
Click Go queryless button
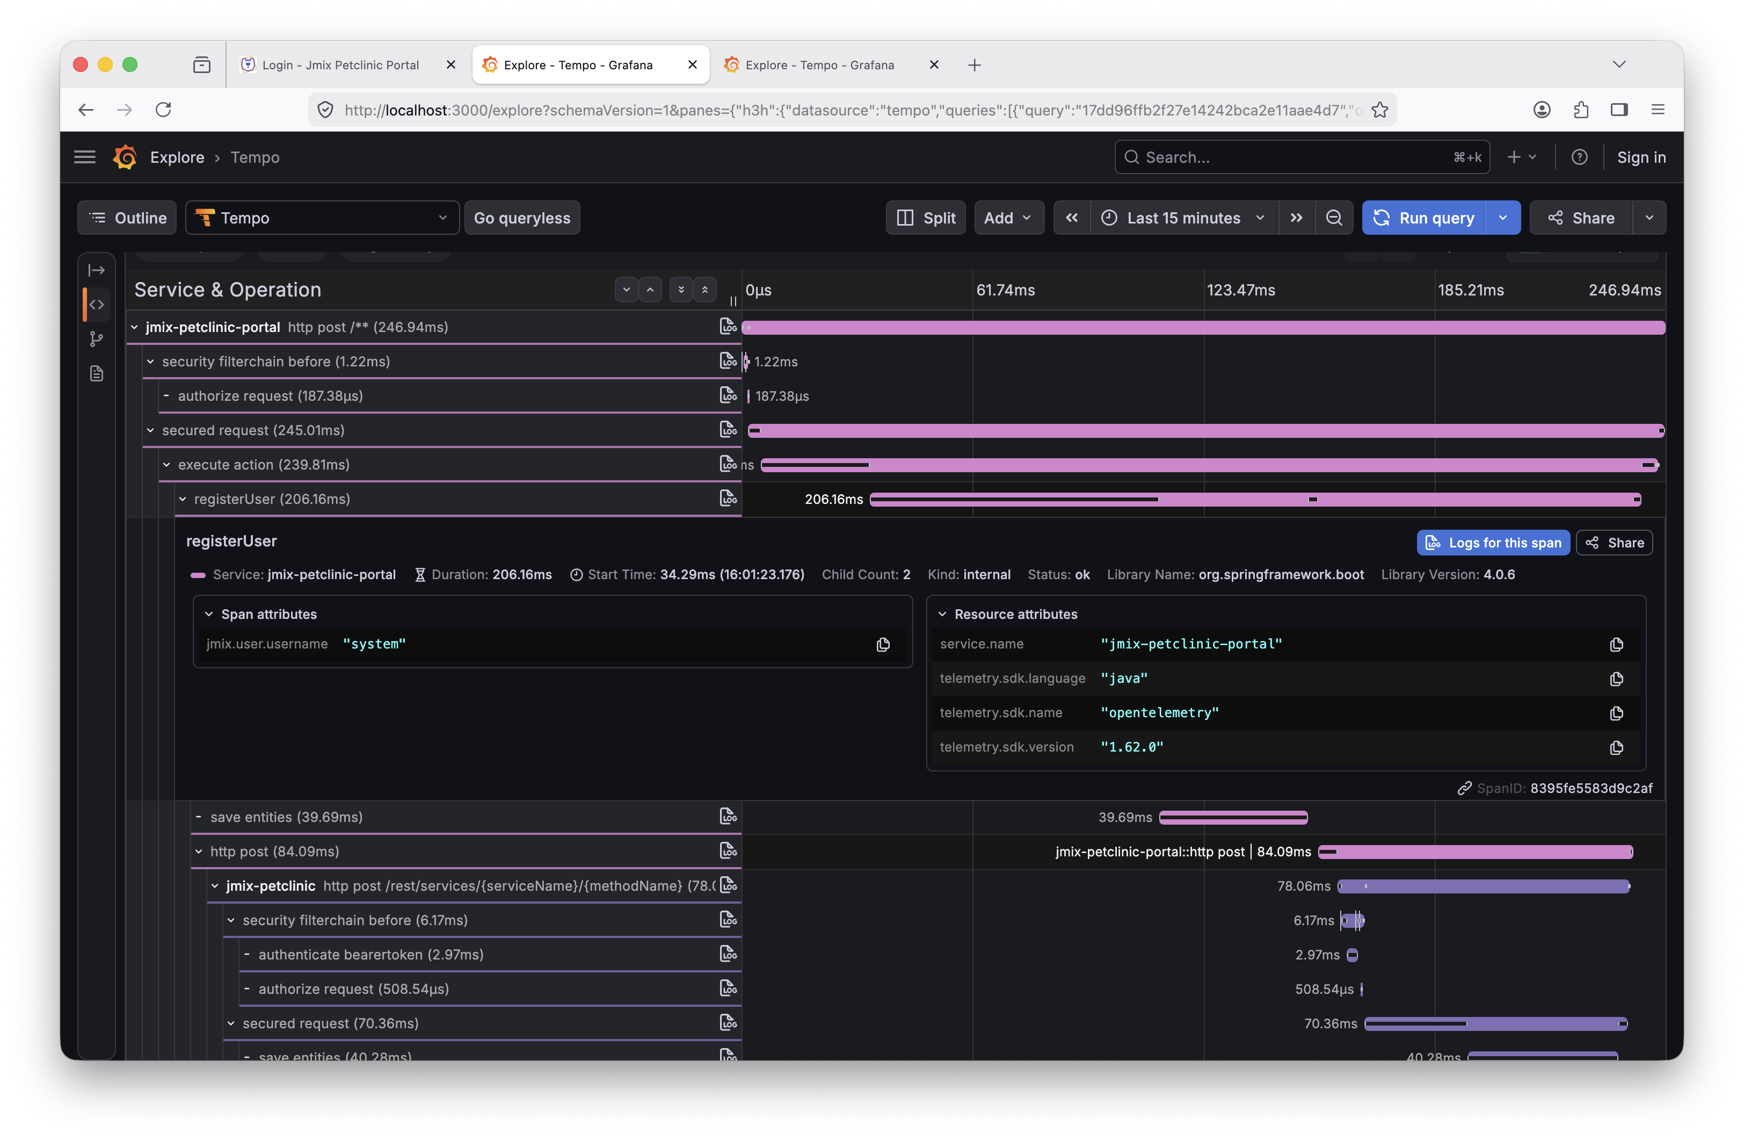[x=522, y=218]
